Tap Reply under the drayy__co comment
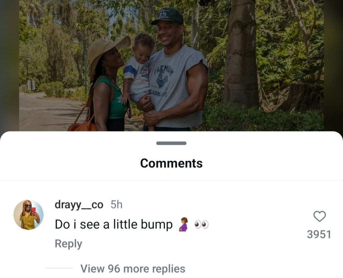 pos(68,244)
